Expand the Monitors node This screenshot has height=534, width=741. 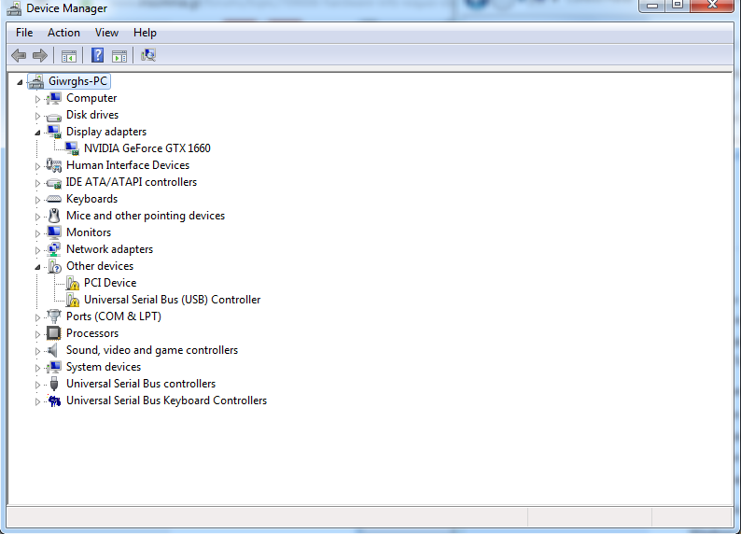click(x=37, y=233)
